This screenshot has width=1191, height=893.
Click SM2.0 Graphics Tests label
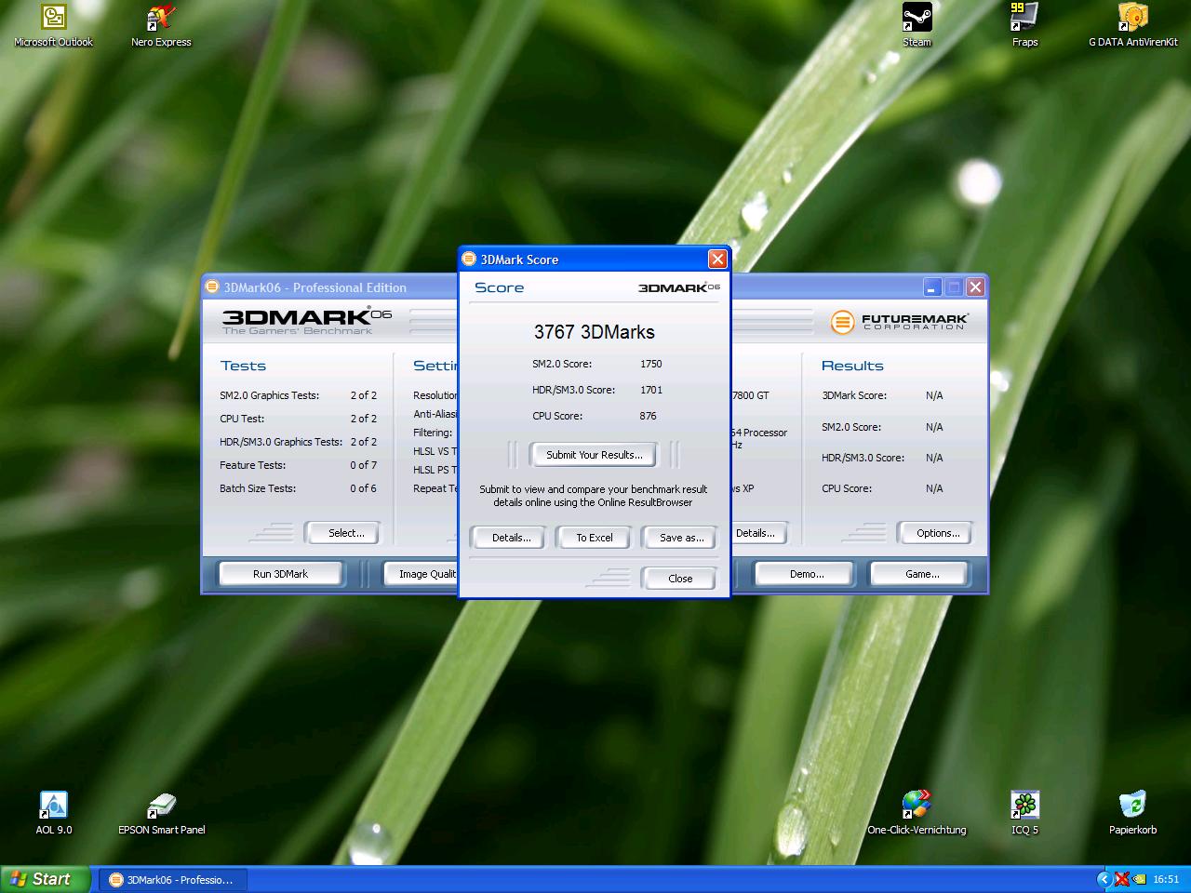tap(269, 395)
